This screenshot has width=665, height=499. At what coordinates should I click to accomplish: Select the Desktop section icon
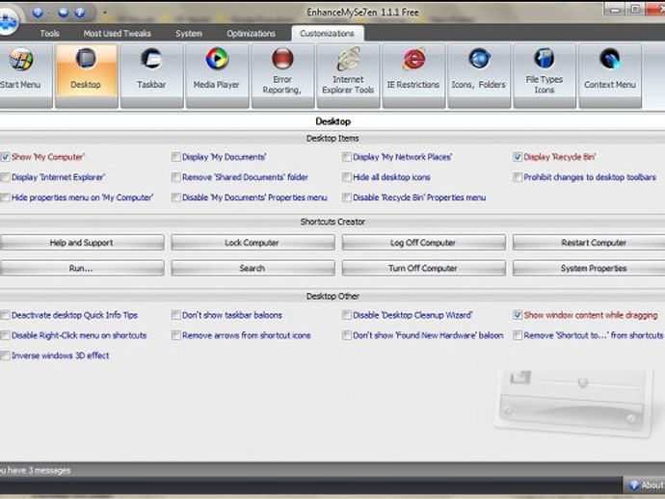[x=86, y=75]
